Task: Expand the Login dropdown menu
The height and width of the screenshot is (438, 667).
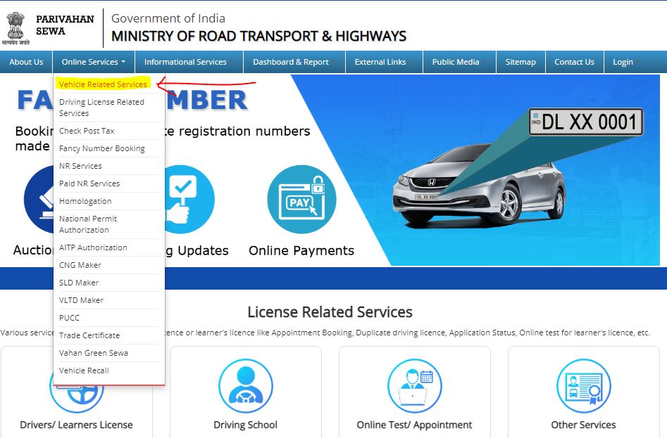Action: (623, 62)
